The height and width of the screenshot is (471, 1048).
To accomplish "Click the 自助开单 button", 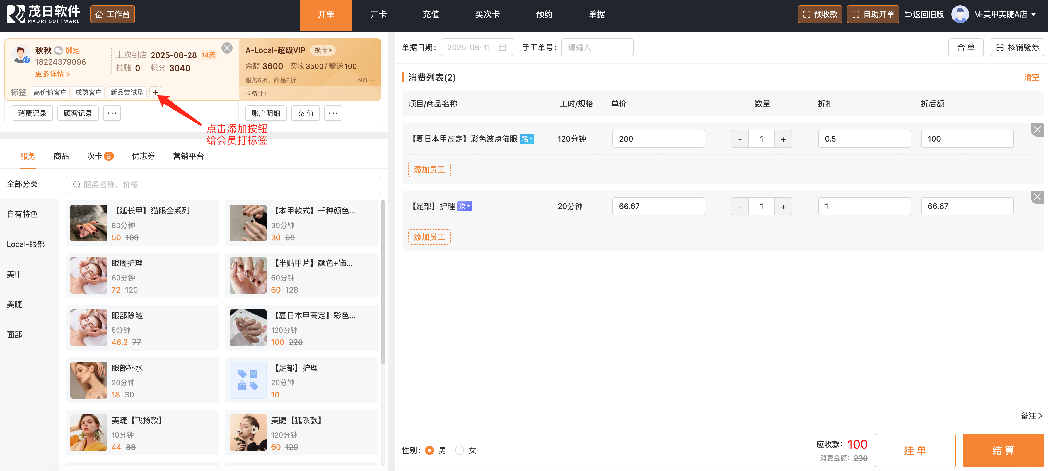I will pyautogui.click(x=873, y=15).
